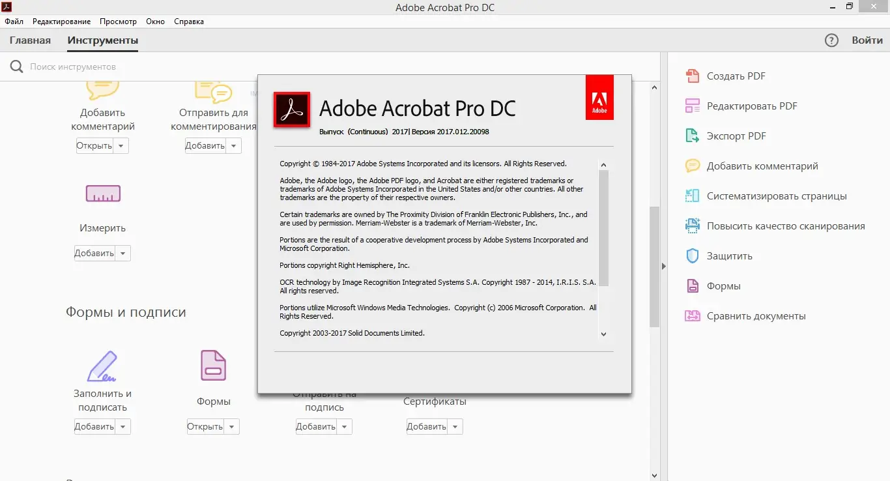Open the Окно menu

(156, 22)
